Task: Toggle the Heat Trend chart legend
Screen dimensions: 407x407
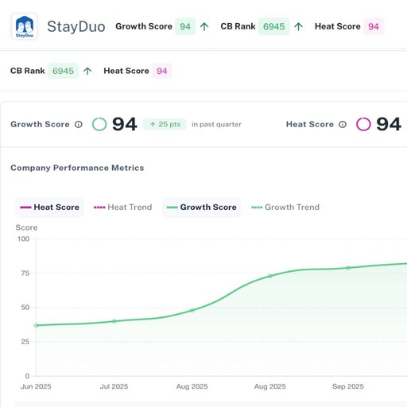Action: pyautogui.click(x=123, y=207)
